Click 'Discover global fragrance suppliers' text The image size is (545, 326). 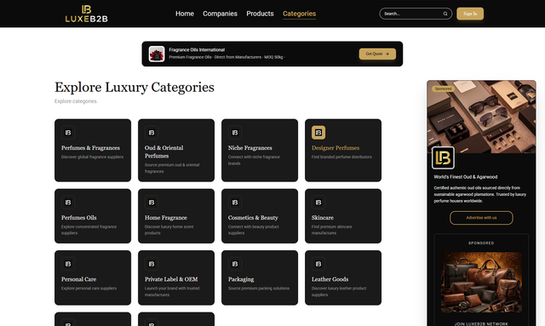93,157
